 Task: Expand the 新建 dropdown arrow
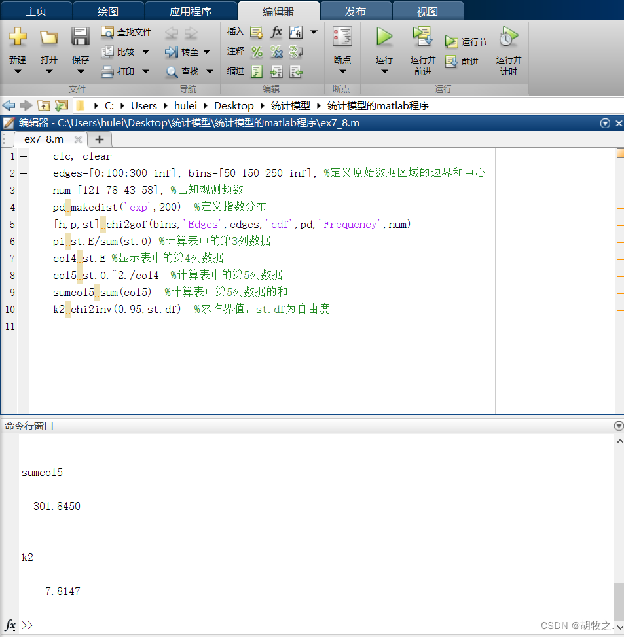[x=18, y=72]
